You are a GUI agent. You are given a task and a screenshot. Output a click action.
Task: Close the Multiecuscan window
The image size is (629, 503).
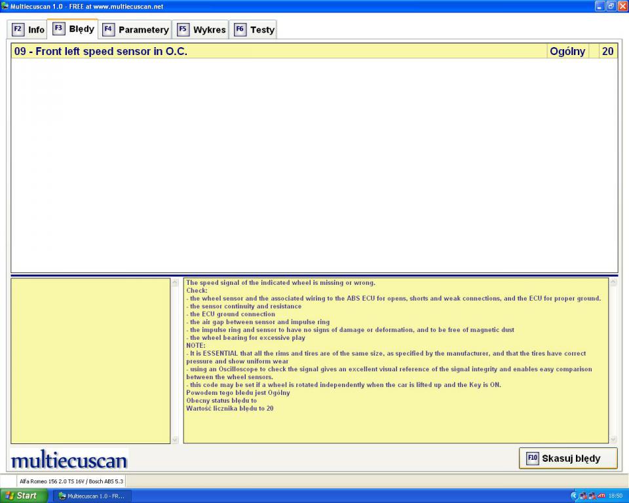click(622, 6)
